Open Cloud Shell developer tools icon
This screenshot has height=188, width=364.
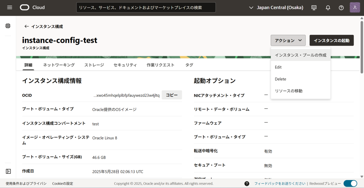pos(314,8)
